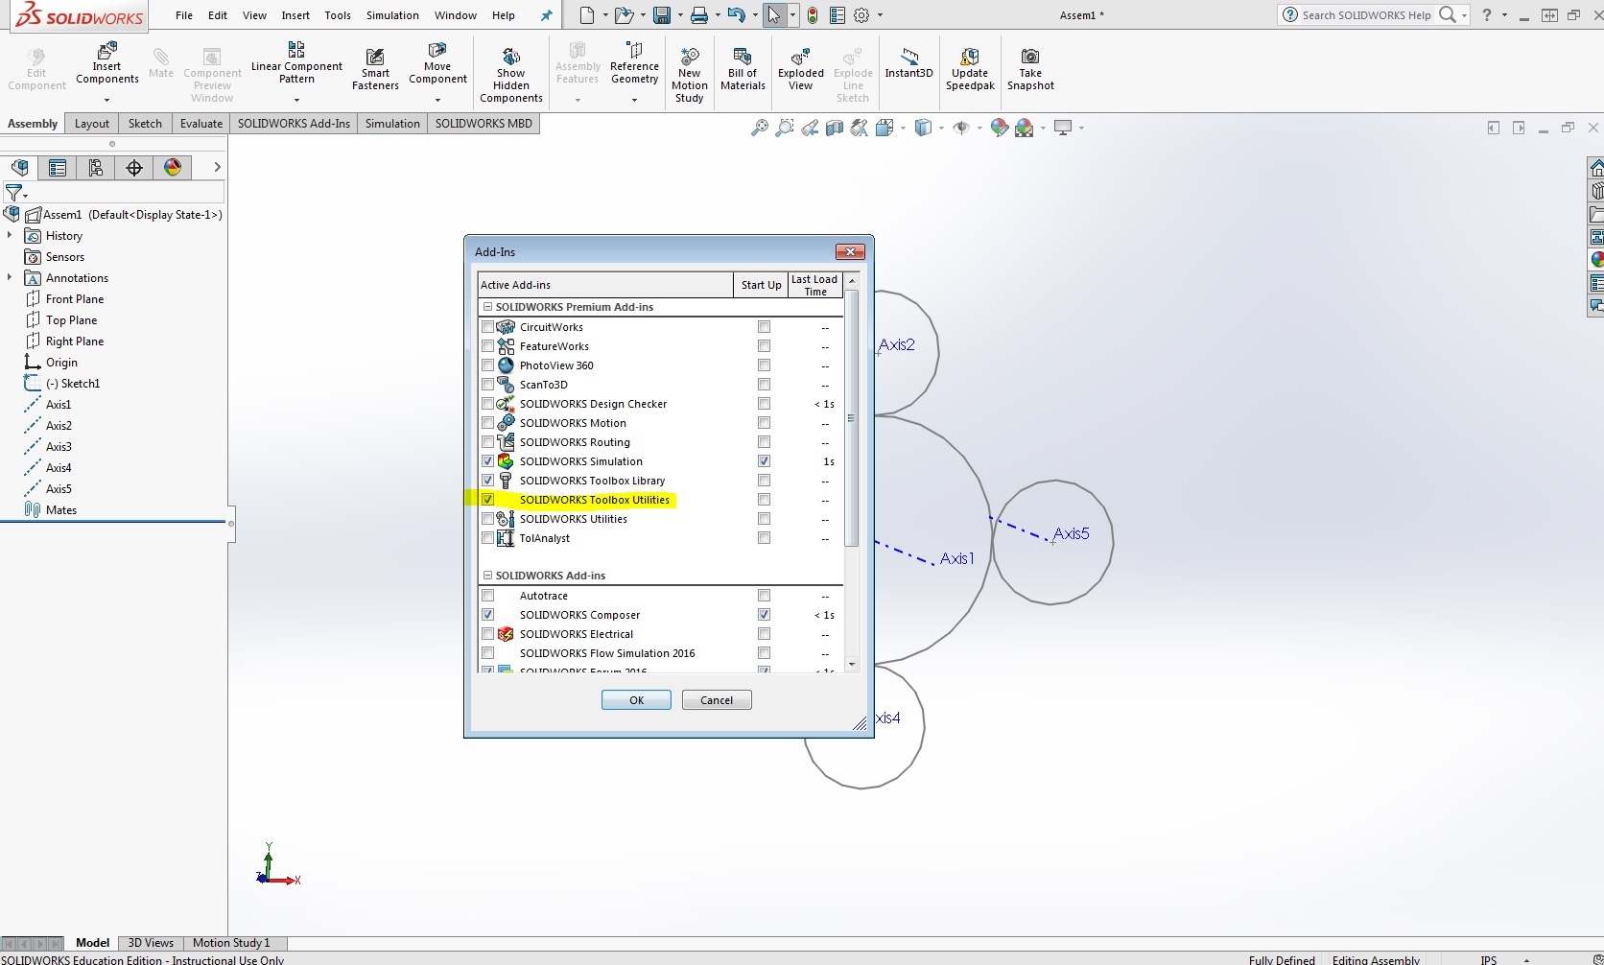Viewport: 1604px width, 965px height.
Task: Open the DisplayManager color-ball tab
Action: coord(173,168)
